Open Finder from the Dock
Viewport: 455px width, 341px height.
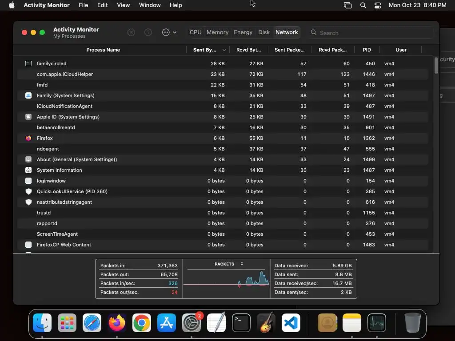pyautogui.click(x=42, y=323)
